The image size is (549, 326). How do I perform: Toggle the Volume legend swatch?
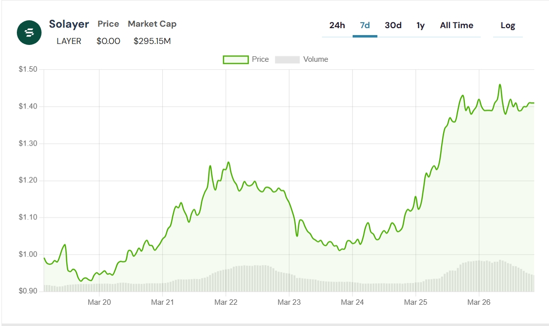coord(287,59)
